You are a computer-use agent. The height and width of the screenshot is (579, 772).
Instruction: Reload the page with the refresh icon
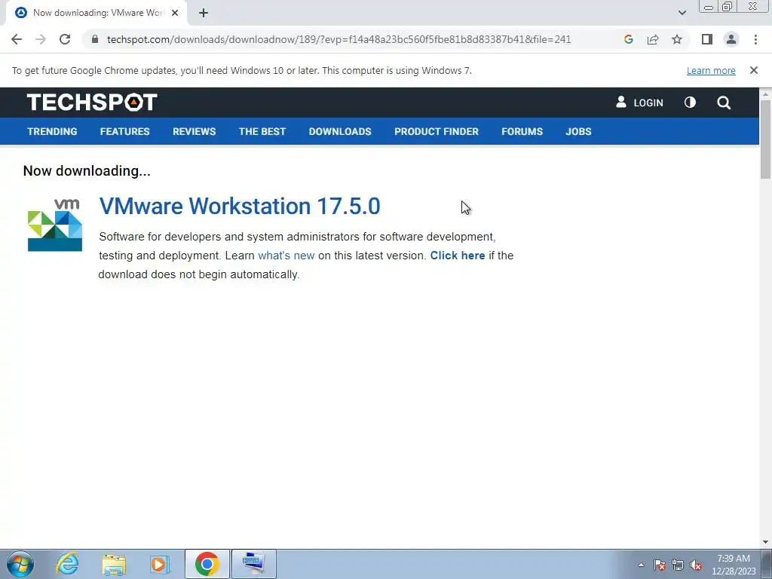pos(65,39)
